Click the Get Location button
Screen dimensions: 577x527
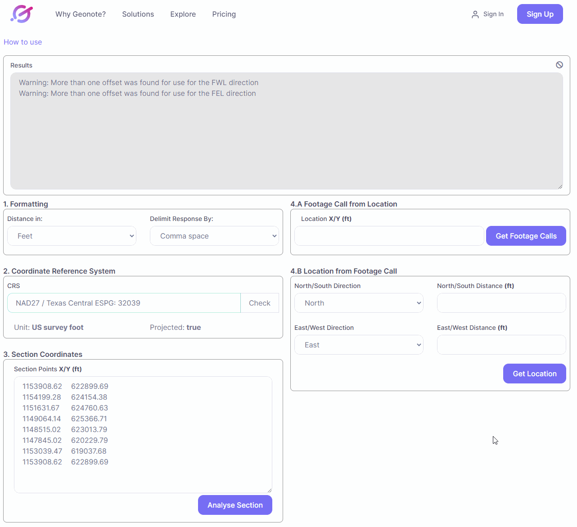pos(534,374)
